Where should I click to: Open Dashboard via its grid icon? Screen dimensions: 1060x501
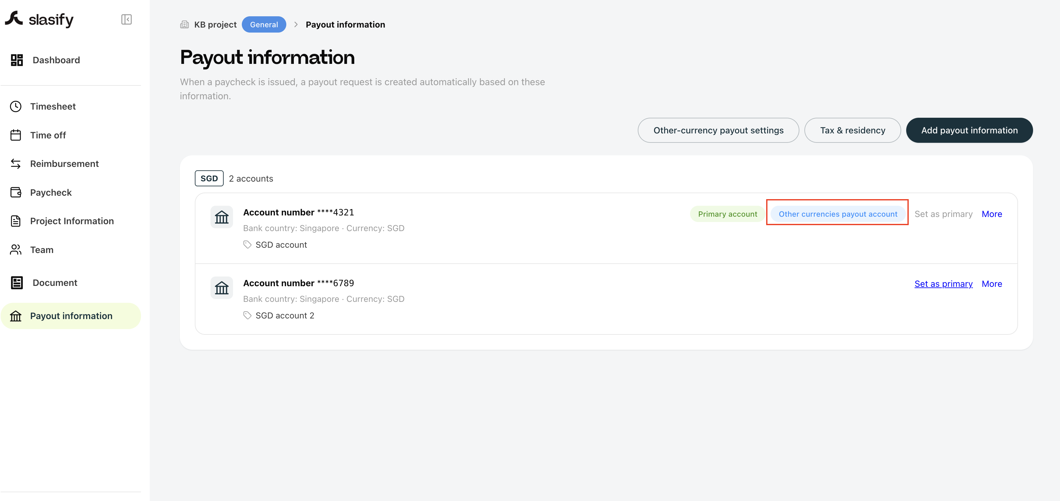[x=17, y=60]
